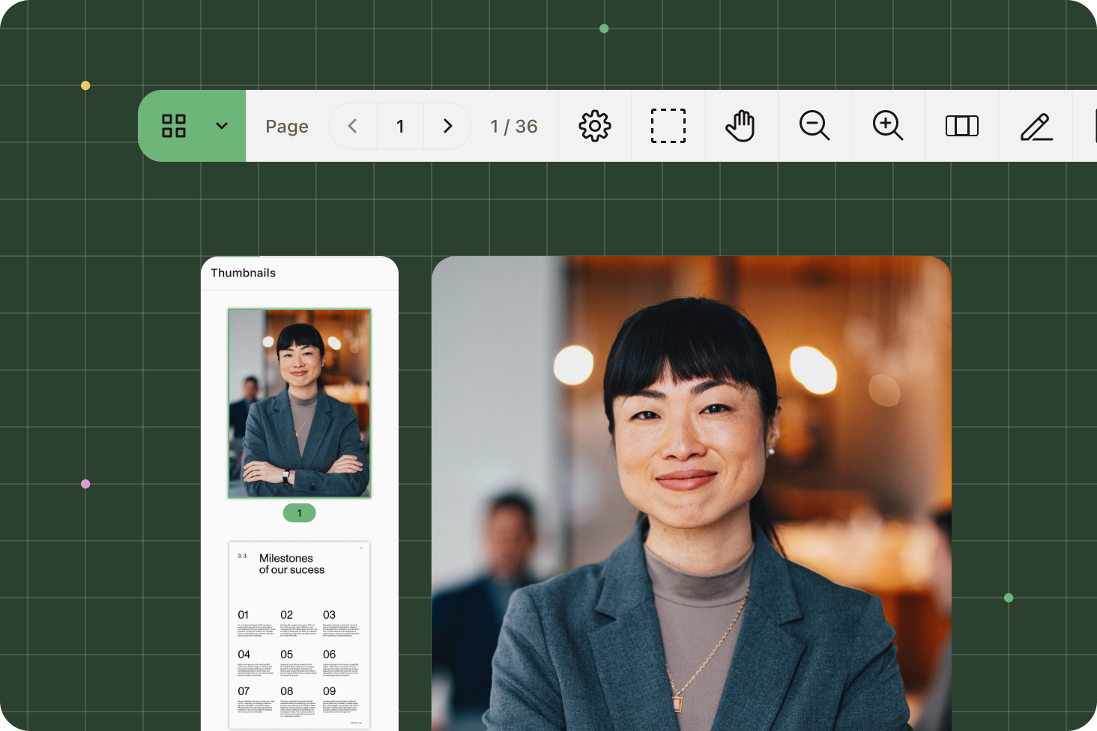Select the hand pan tool

click(x=741, y=126)
